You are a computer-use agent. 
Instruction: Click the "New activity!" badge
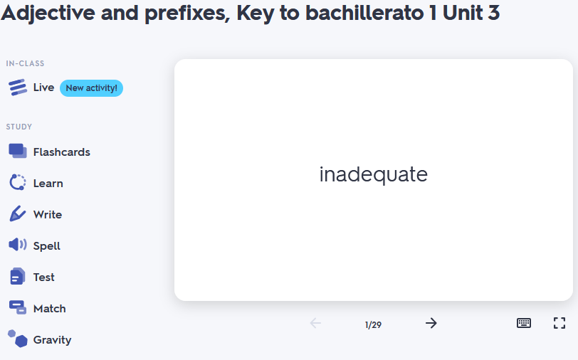pos(92,88)
